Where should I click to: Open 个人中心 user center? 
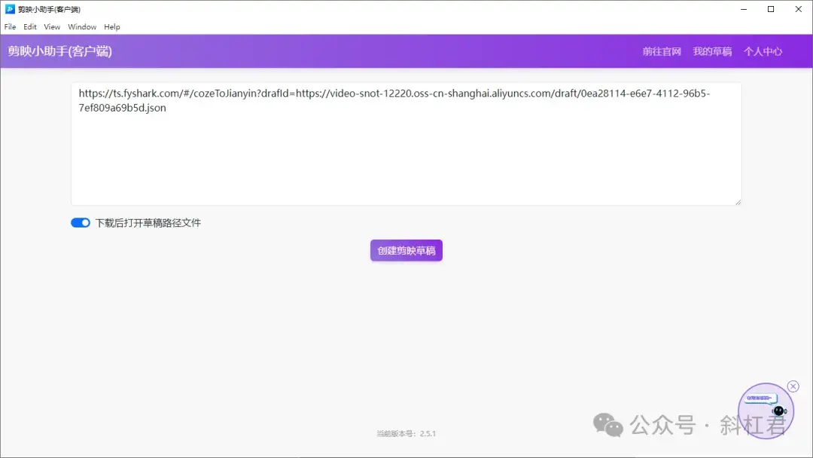(x=763, y=51)
